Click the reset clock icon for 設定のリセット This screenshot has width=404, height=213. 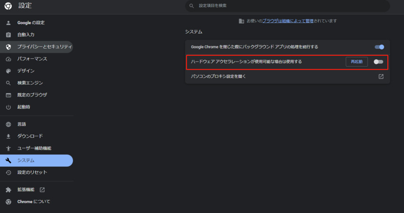point(8,172)
